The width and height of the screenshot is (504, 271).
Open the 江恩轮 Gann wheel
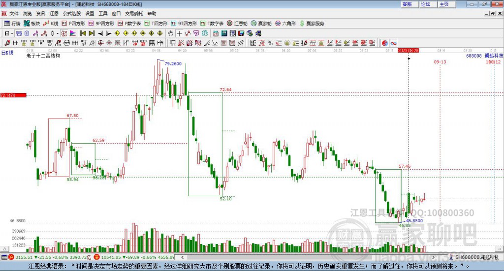click(237, 24)
